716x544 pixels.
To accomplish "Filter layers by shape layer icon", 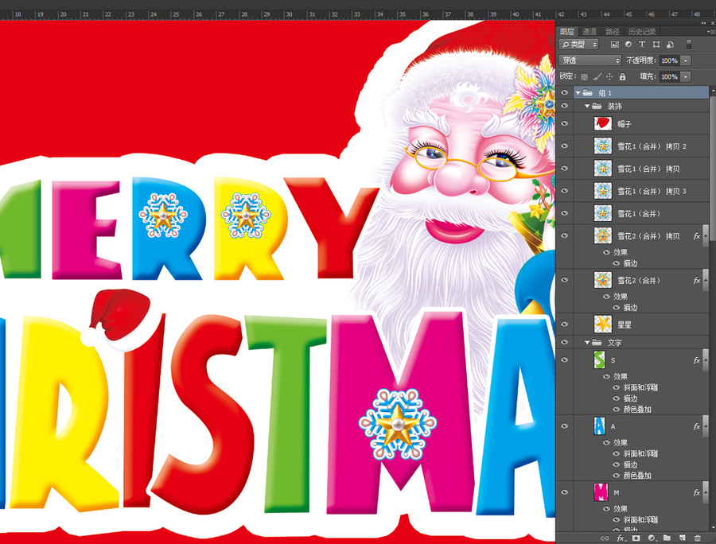I will click(656, 45).
